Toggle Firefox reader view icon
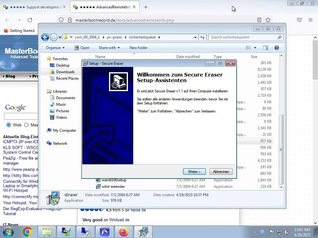Viewport: 318px width, 238px height. tap(259, 20)
